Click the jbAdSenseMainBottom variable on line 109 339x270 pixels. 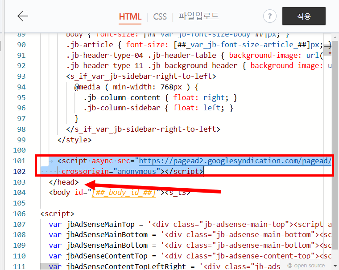click(x=107, y=246)
